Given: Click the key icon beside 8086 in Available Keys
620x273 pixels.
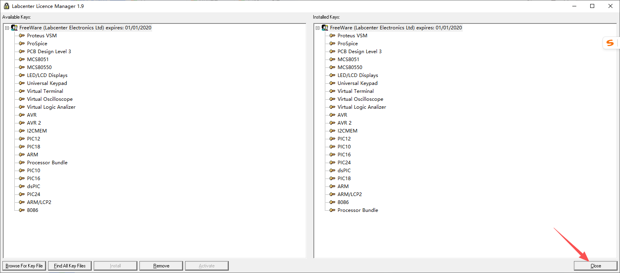Looking at the screenshot, I should pos(22,210).
